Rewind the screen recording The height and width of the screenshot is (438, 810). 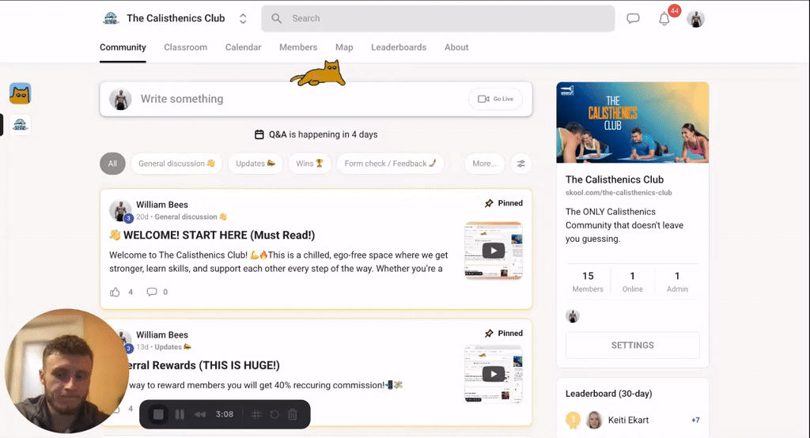200,414
